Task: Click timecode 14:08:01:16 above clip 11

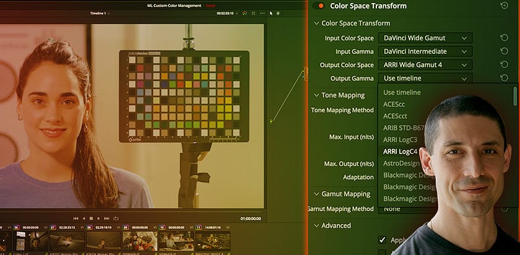Action: point(213,228)
